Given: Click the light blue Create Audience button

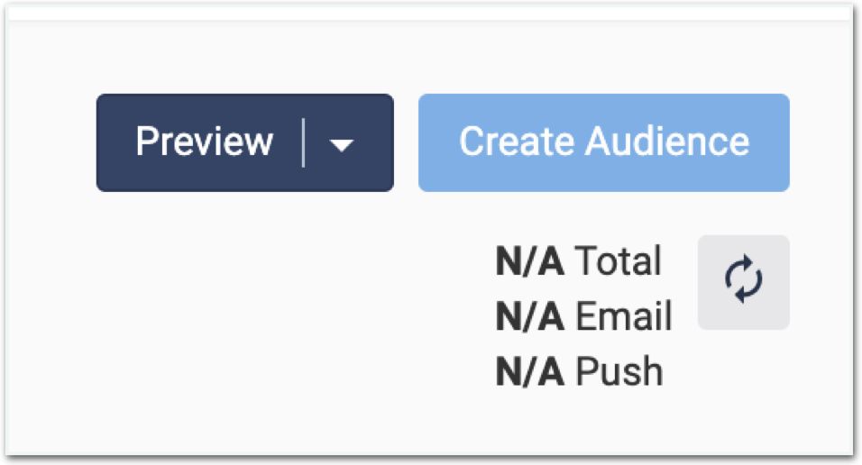Looking at the screenshot, I should point(603,142).
